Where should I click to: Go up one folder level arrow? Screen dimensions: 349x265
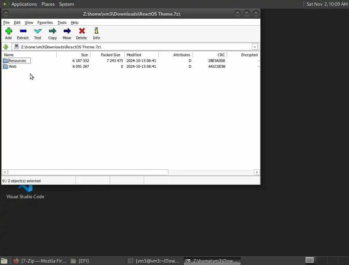coord(6,47)
